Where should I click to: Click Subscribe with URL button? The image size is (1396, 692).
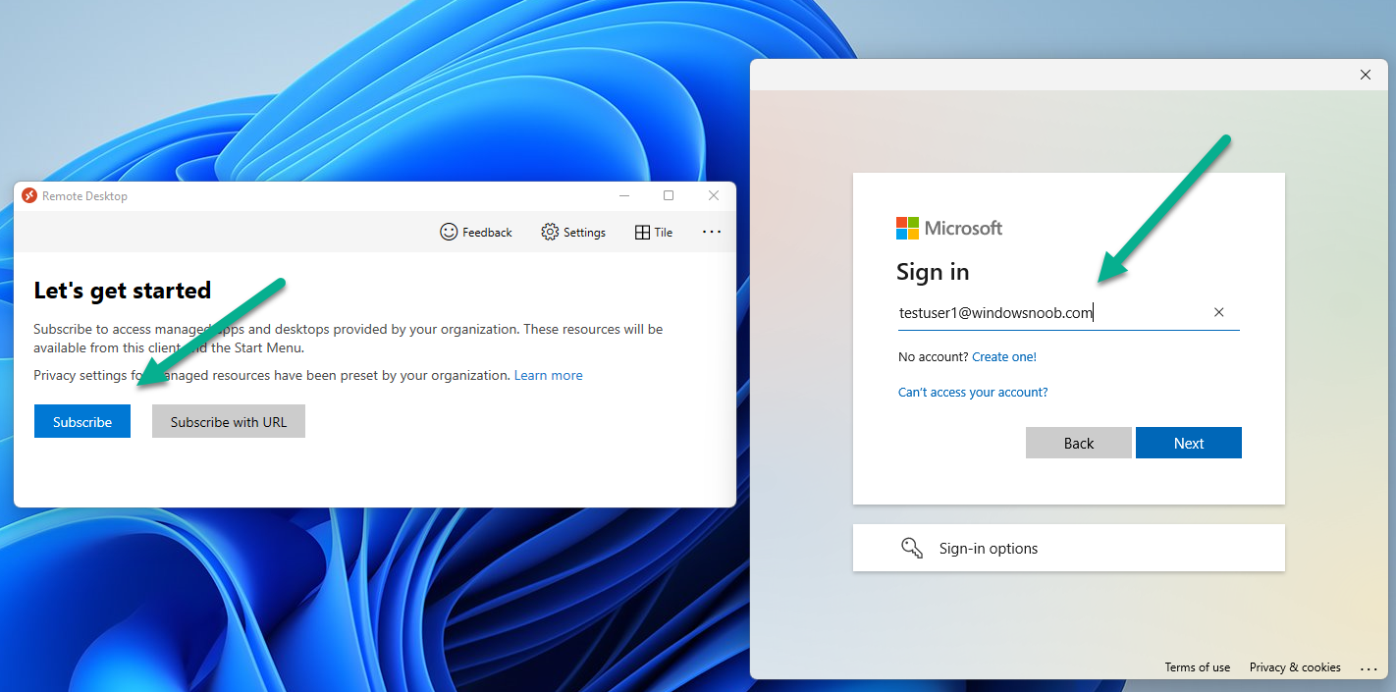(x=229, y=421)
